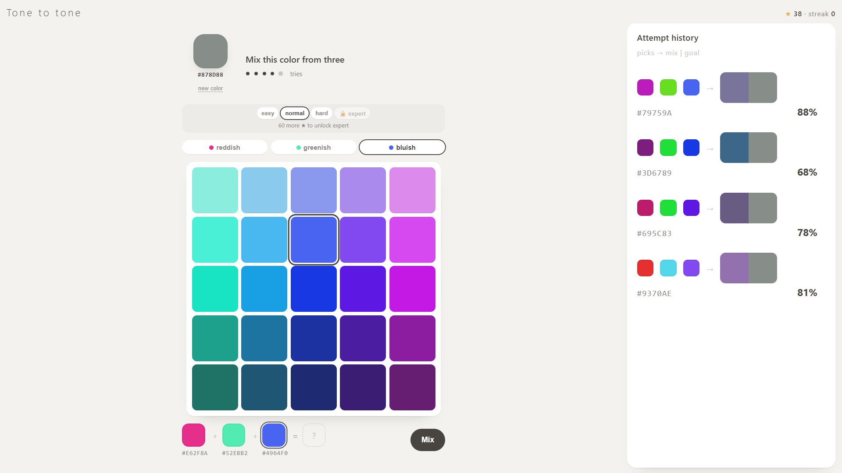Screen dimensions: 842x473
Task: Click the purple pick in the 81% attempt
Action: [691, 268]
